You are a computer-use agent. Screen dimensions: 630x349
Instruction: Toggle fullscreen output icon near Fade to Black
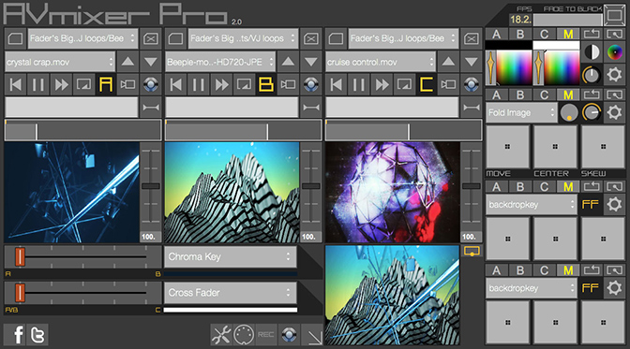point(614,15)
